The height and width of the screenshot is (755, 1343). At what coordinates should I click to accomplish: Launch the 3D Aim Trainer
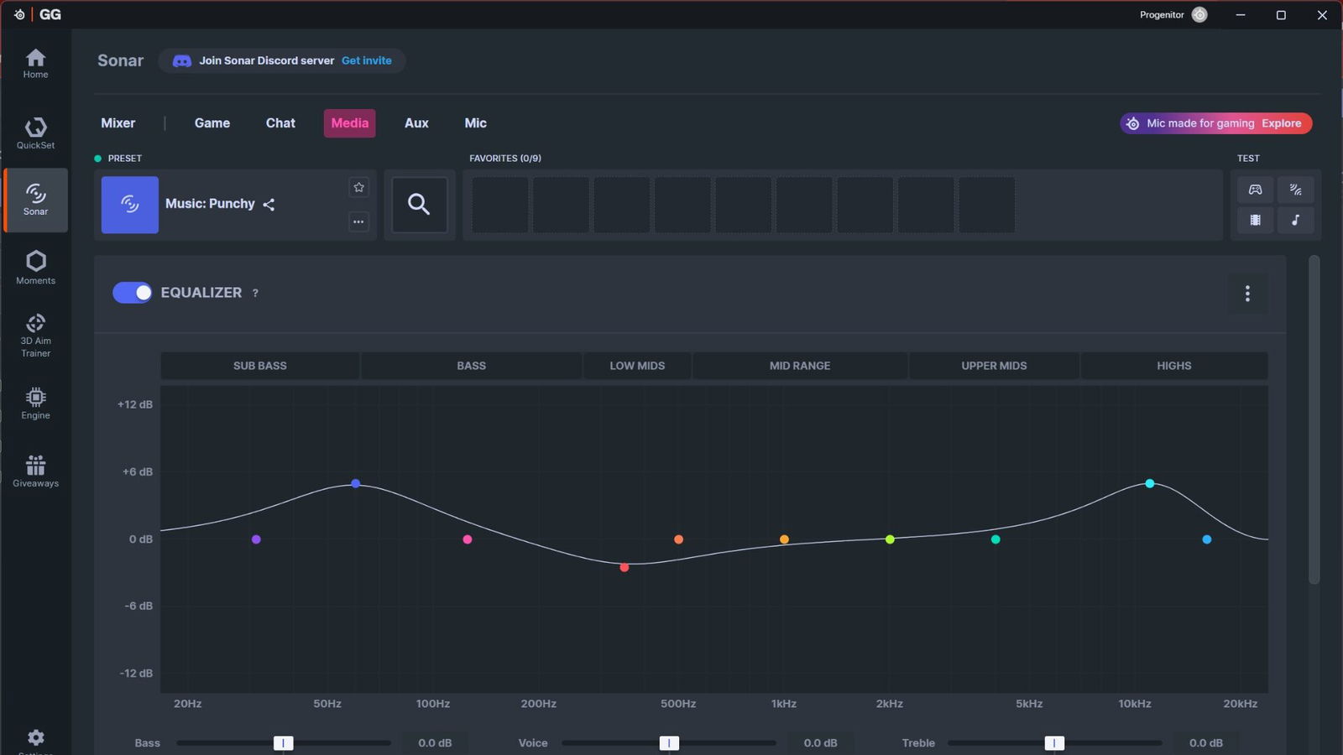35,335
